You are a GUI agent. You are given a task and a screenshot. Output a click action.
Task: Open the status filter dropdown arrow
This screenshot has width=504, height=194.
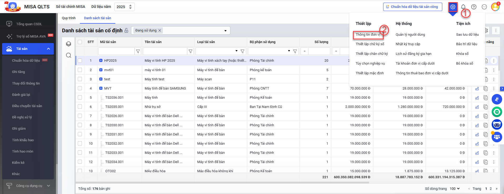[225, 31]
